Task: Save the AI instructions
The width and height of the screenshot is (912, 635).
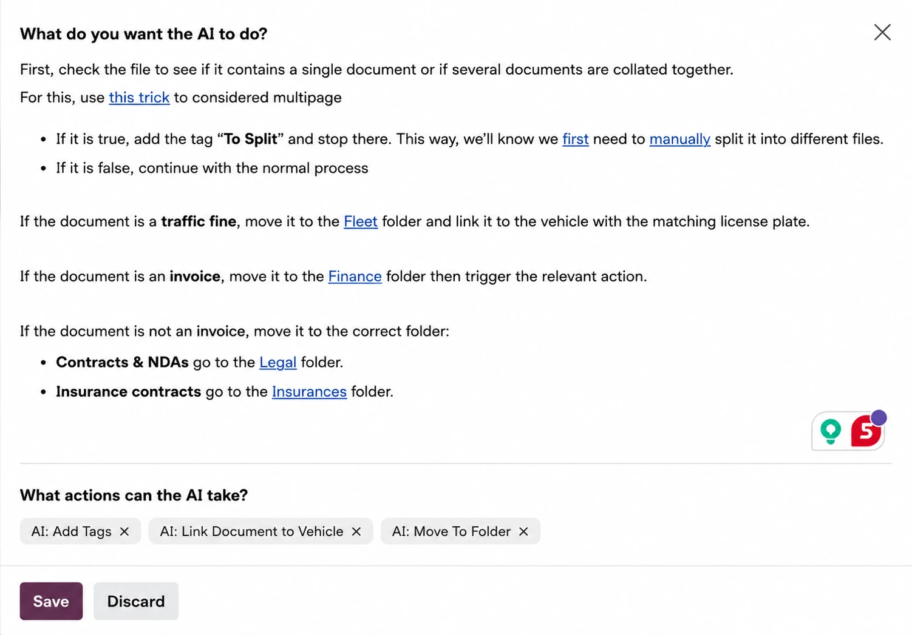Action: (51, 601)
